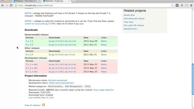This screenshot has width=194, height=109.
Task: Open the #D7AX pledge link
Action: tap(28, 21)
